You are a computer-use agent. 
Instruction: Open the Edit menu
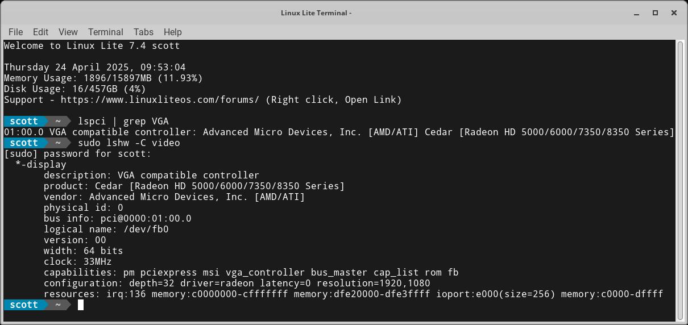(40, 32)
